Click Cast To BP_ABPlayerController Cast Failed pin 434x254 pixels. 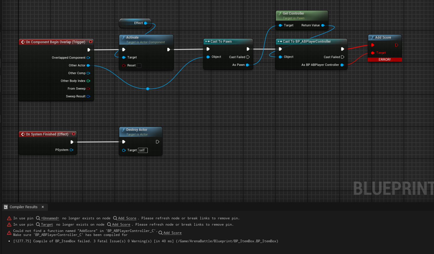[342, 57]
